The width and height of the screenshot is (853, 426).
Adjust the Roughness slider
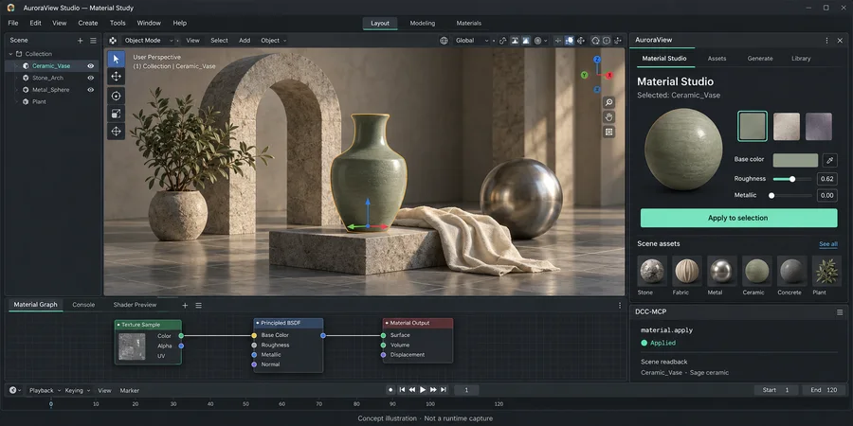(x=792, y=179)
